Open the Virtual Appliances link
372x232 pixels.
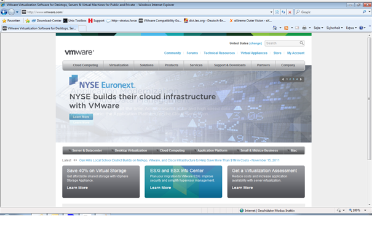pos(254,53)
